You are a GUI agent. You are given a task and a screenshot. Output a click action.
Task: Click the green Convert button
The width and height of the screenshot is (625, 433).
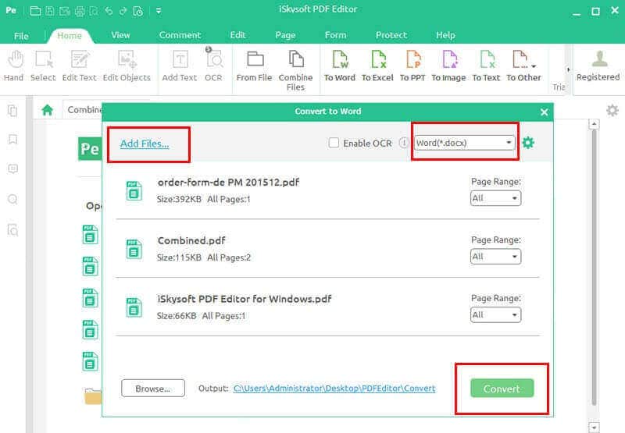[502, 388]
